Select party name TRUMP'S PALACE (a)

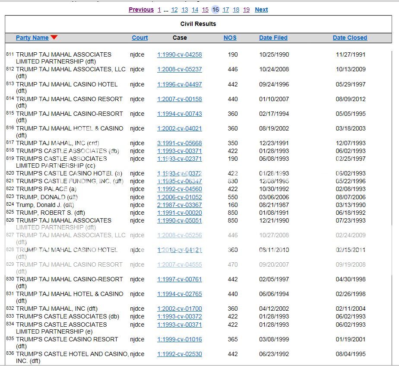pos(46,189)
